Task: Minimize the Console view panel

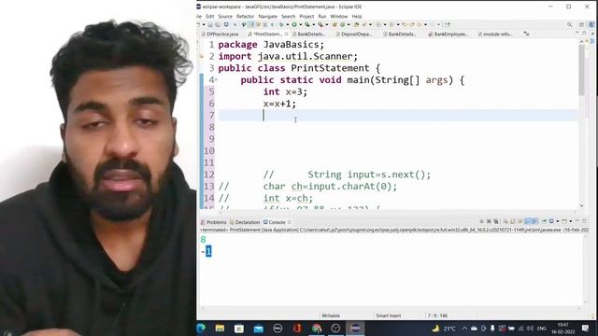Action: pos(577,221)
